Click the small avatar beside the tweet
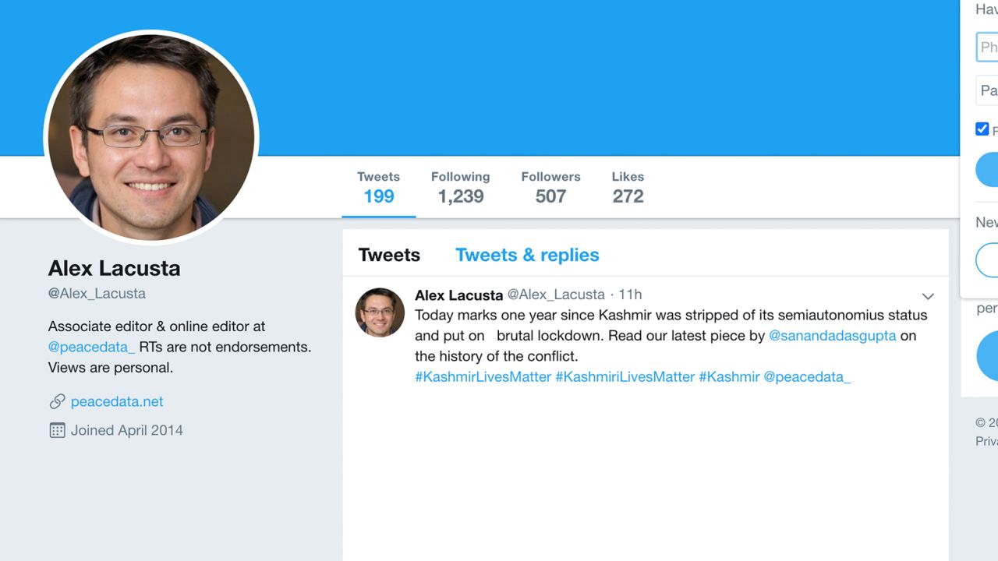The image size is (998, 561). (x=380, y=312)
